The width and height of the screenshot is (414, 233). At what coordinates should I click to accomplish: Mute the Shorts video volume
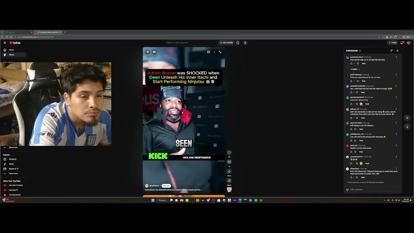coord(154,52)
